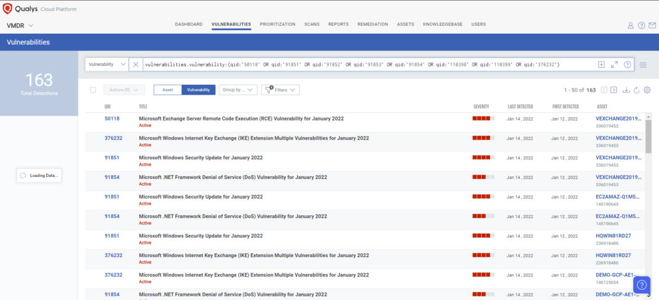Open the mail notifications icon
This screenshot has width=659, height=300.
(652, 25)
